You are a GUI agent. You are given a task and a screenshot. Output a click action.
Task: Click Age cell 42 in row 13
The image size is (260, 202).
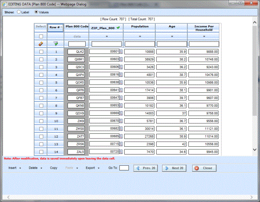pos(171,144)
